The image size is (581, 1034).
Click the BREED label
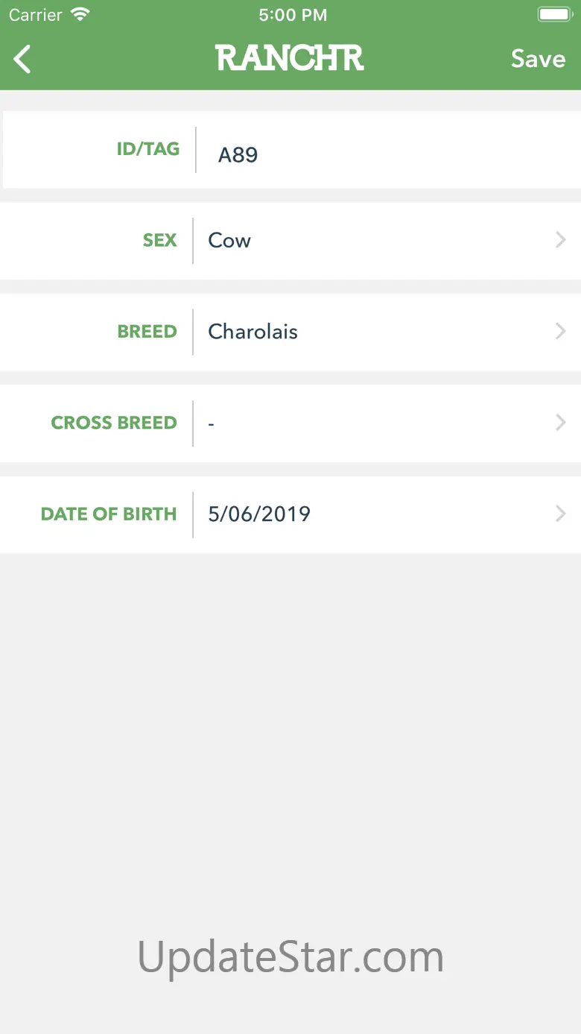pos(147,332)
